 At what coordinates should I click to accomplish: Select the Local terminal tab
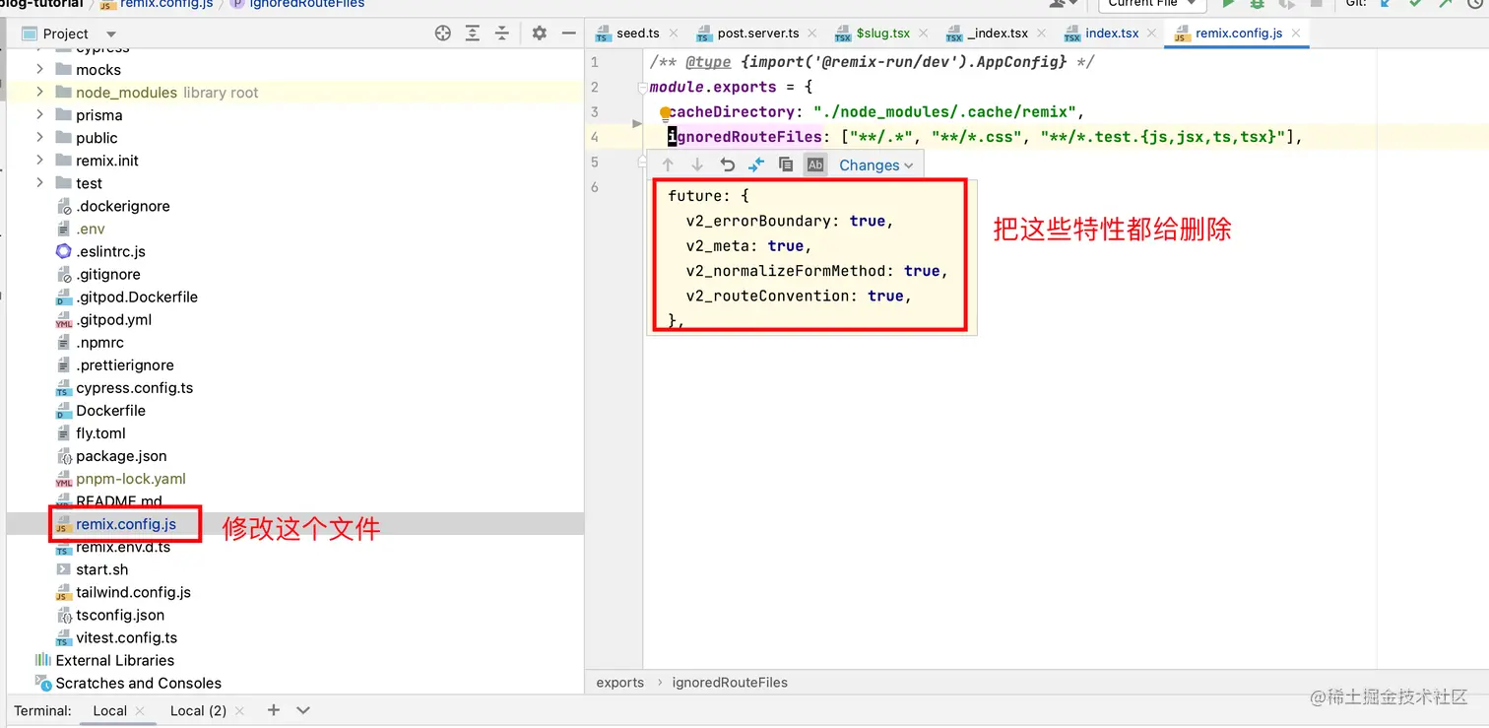[x=110, y=710]
